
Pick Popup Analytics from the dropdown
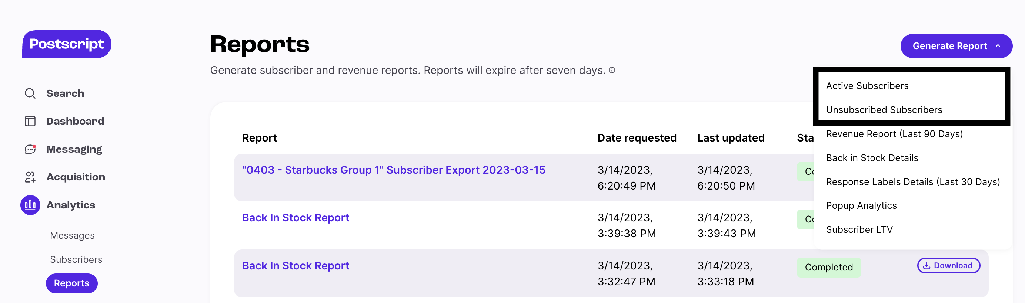pos(861,206)
